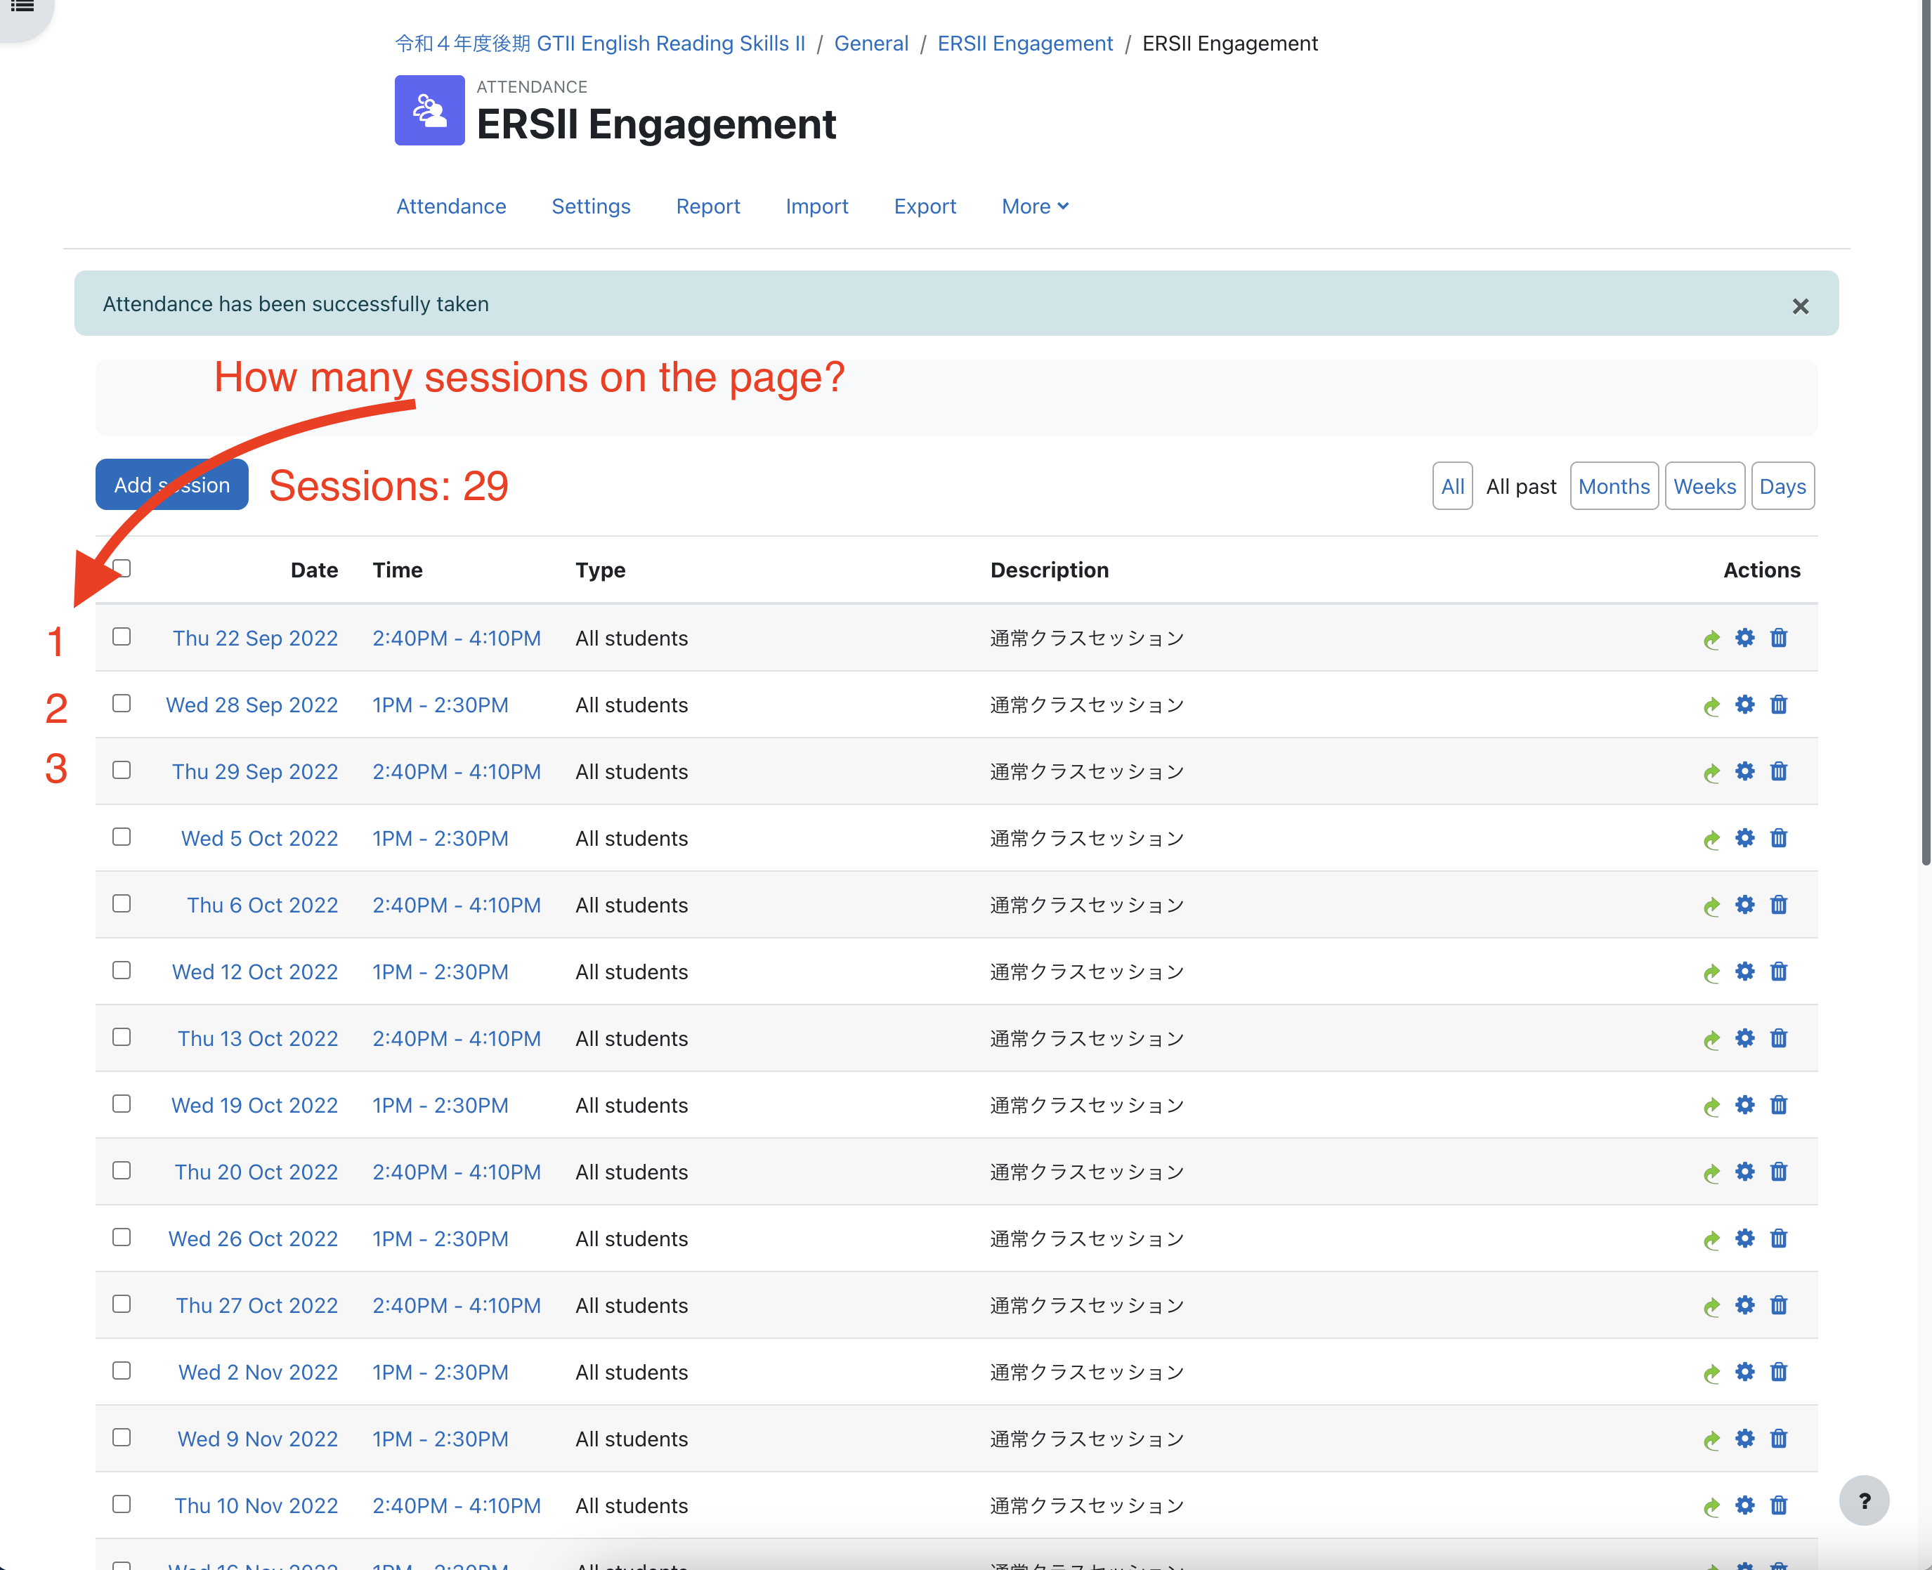This screenshot has width=1932, height=1570.
Task: Take attendance for Wed 9 Nov 2022 session
Action: [x=1711, y=1439]
